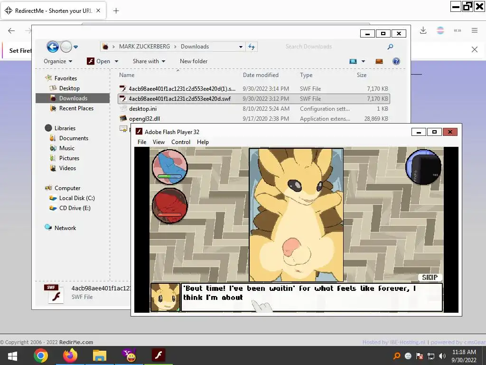
Task: Open Flash Player Control menu
Action: click(x=181, y=142)
